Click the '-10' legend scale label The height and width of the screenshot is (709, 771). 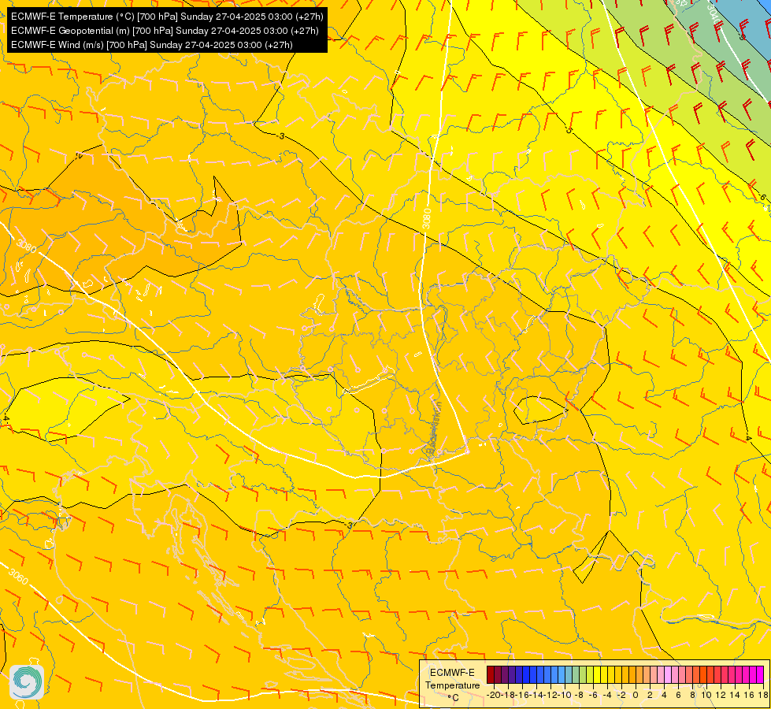point(565,696)
